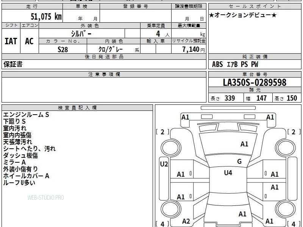Click the AC air conditioner value
Screen dimensions: 303x227
[x=29, y=41]
